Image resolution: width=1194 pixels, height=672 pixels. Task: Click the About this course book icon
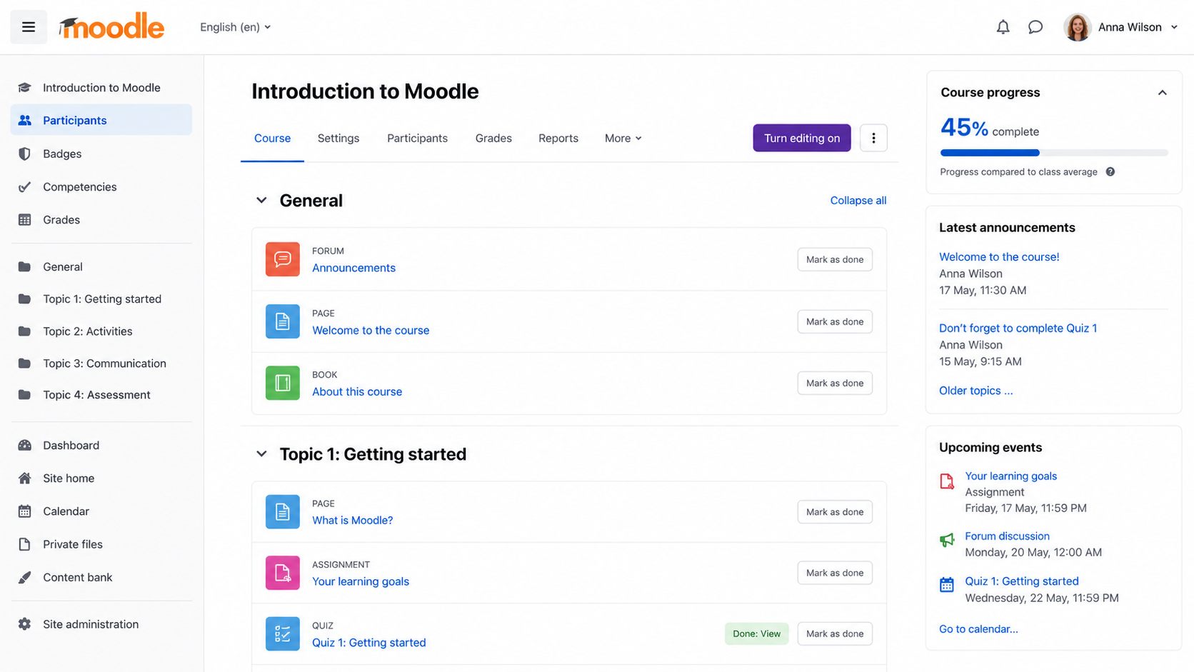(283, 383)
